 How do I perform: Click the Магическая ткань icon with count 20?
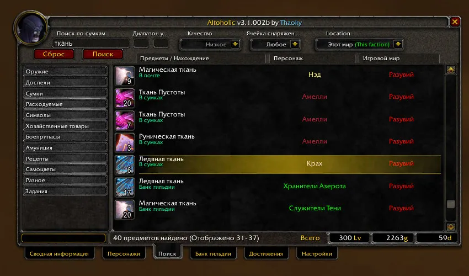click(125, 210)
